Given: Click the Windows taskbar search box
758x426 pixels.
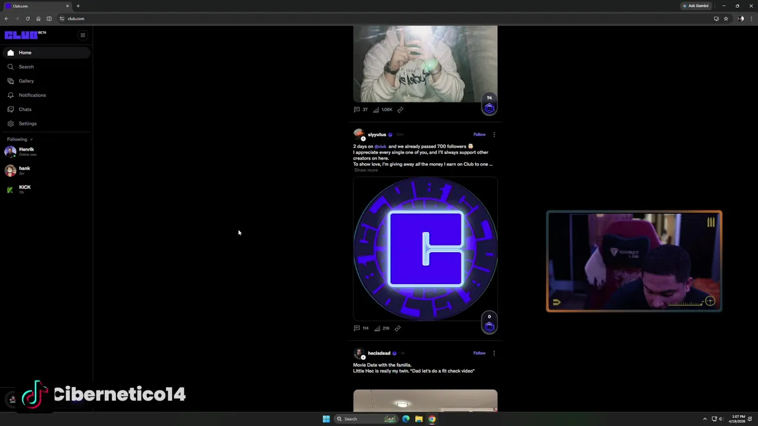Looking at the screenshot, I should point(366,419).
